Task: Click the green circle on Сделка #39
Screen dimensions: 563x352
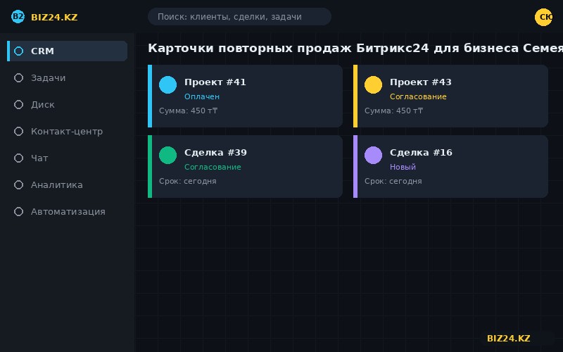Action: pos(167,155)
